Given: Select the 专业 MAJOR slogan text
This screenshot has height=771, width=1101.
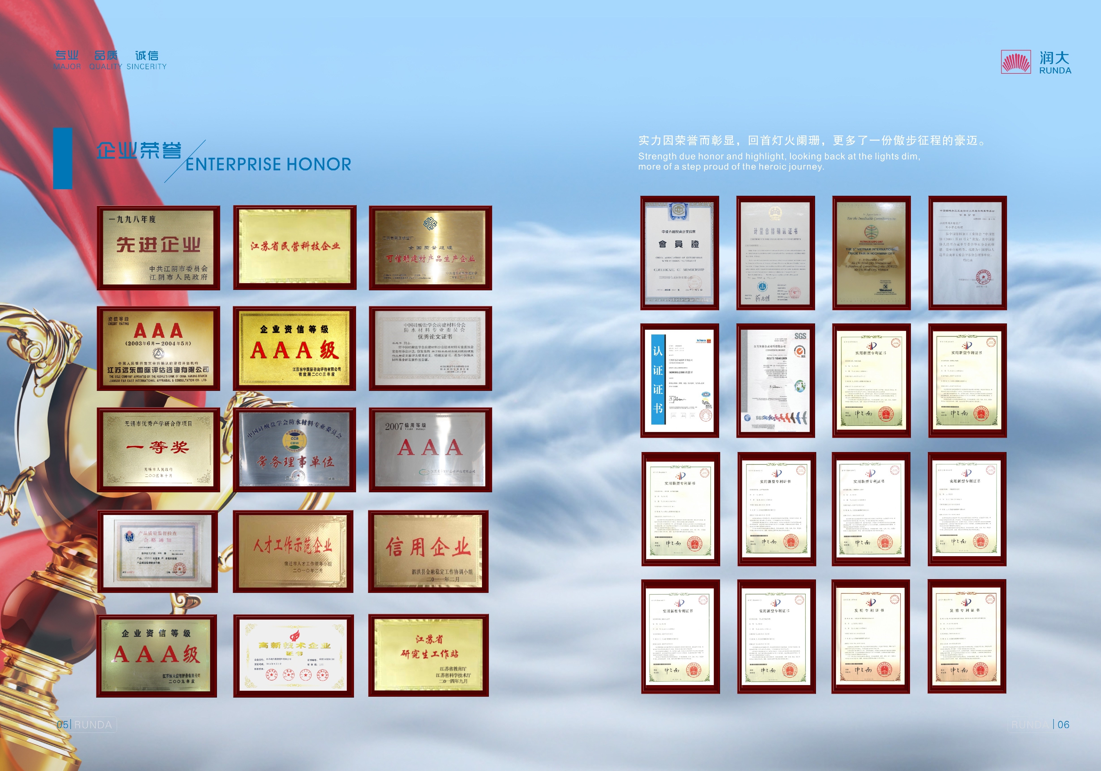Looking at the screenshot, I should [x=67, y=60].
